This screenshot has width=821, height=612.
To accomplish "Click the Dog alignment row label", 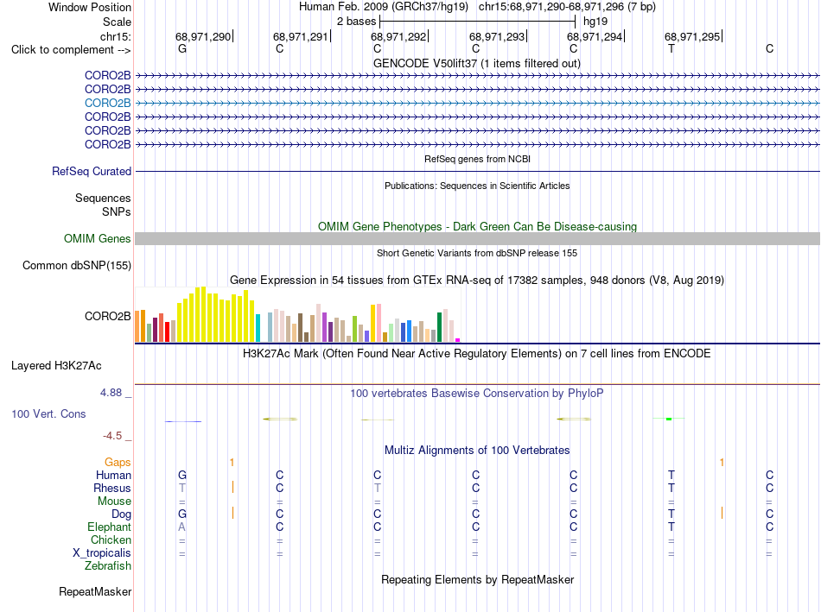I will (x=121, y=514).
